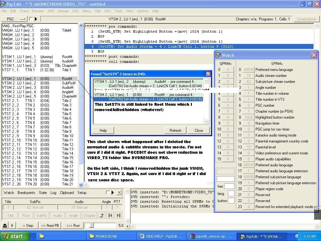Switch to VIDEOHELP Word document in taskbar
Viewport: 321px width, 241px height.
162,236
